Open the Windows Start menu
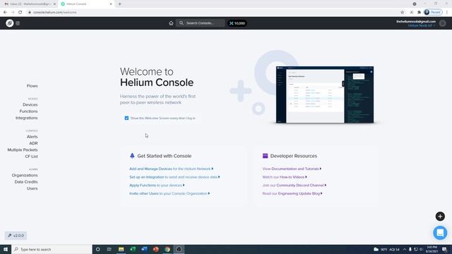Image resolution: width=452 pixels, height=254 pixels. (6, 249)
